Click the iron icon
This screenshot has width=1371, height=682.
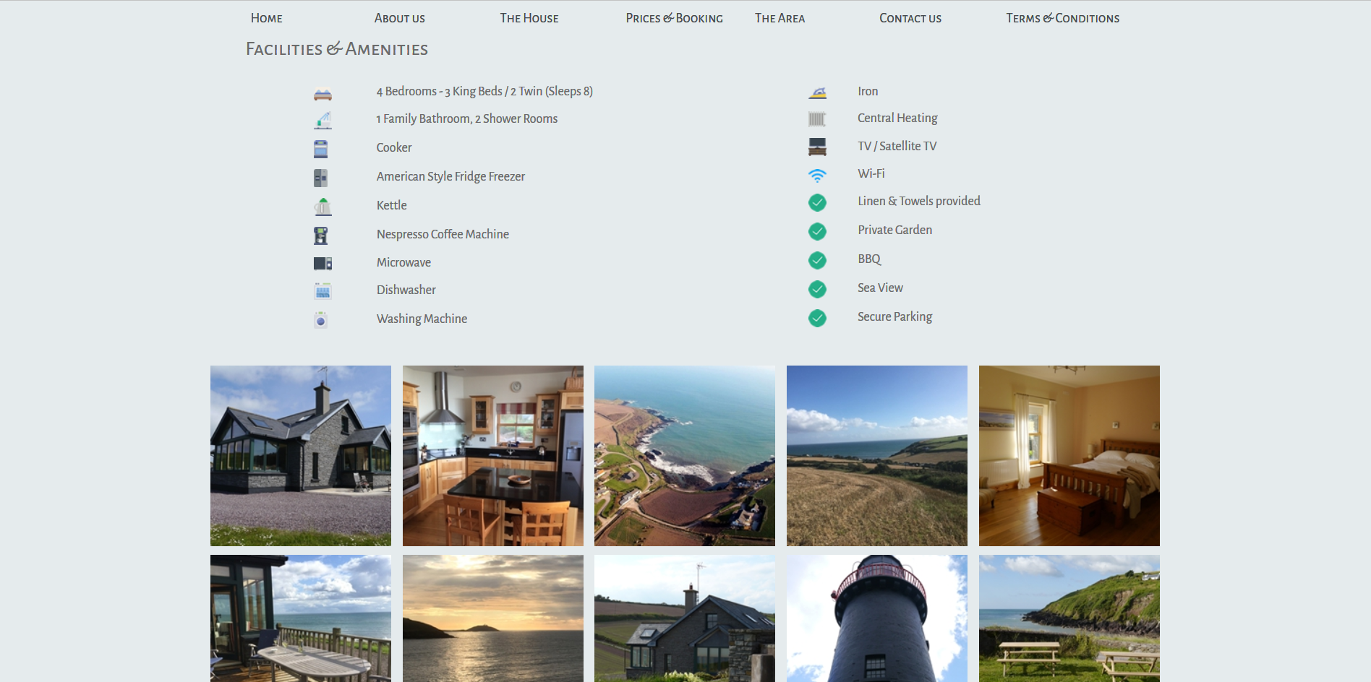pos(817,92)
